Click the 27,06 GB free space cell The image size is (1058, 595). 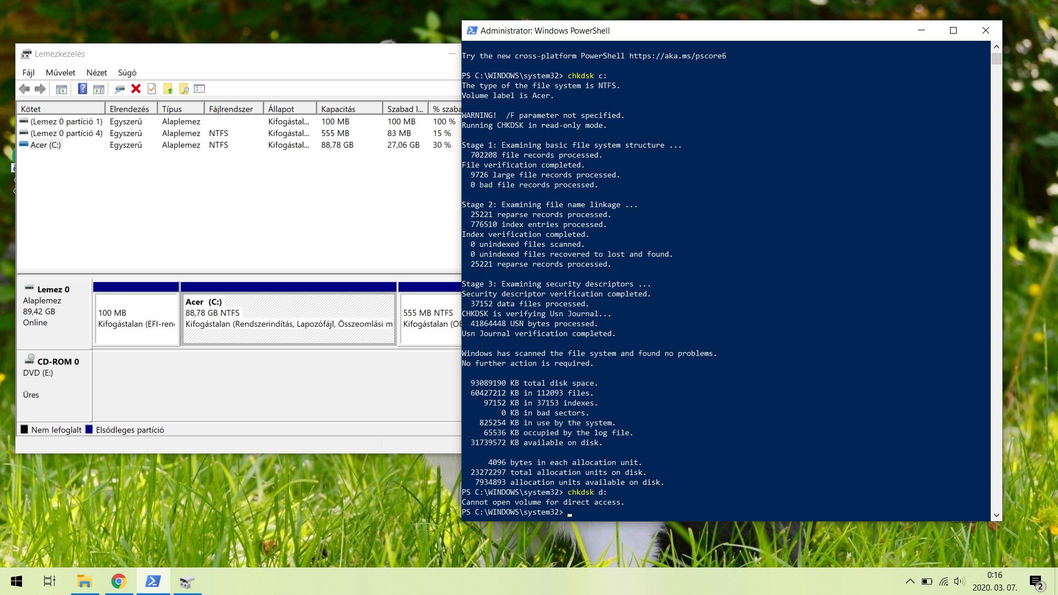click(403, 145)
